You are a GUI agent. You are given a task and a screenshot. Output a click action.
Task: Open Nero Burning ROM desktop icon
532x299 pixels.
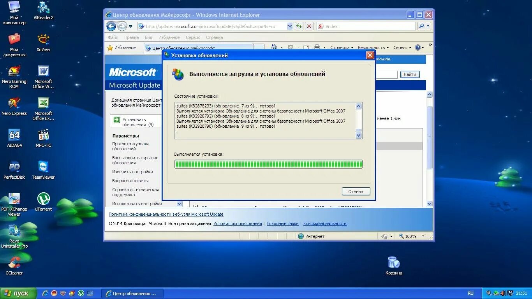[x=14, y=77]
